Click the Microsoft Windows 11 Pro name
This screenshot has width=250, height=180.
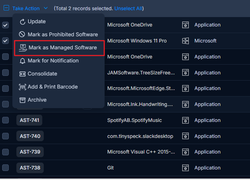(137, 41)
